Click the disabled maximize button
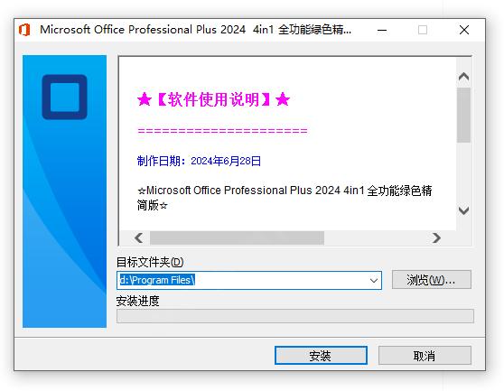Screen dimensions: 504x391 pyautogui.click(x=423, y=30)
